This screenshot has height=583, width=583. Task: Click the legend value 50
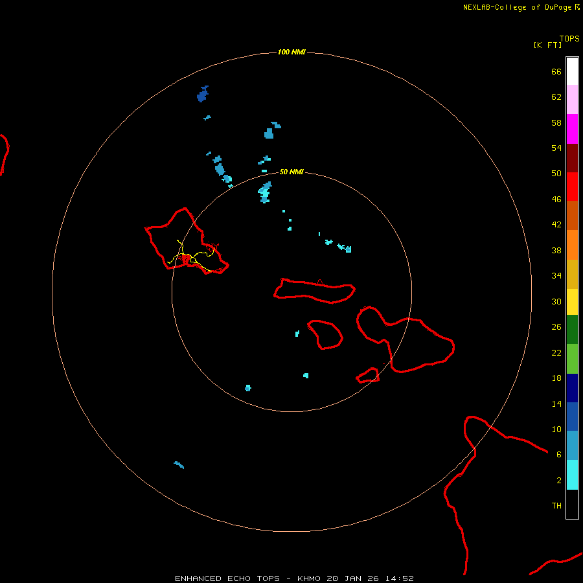[x=556, y=173]
